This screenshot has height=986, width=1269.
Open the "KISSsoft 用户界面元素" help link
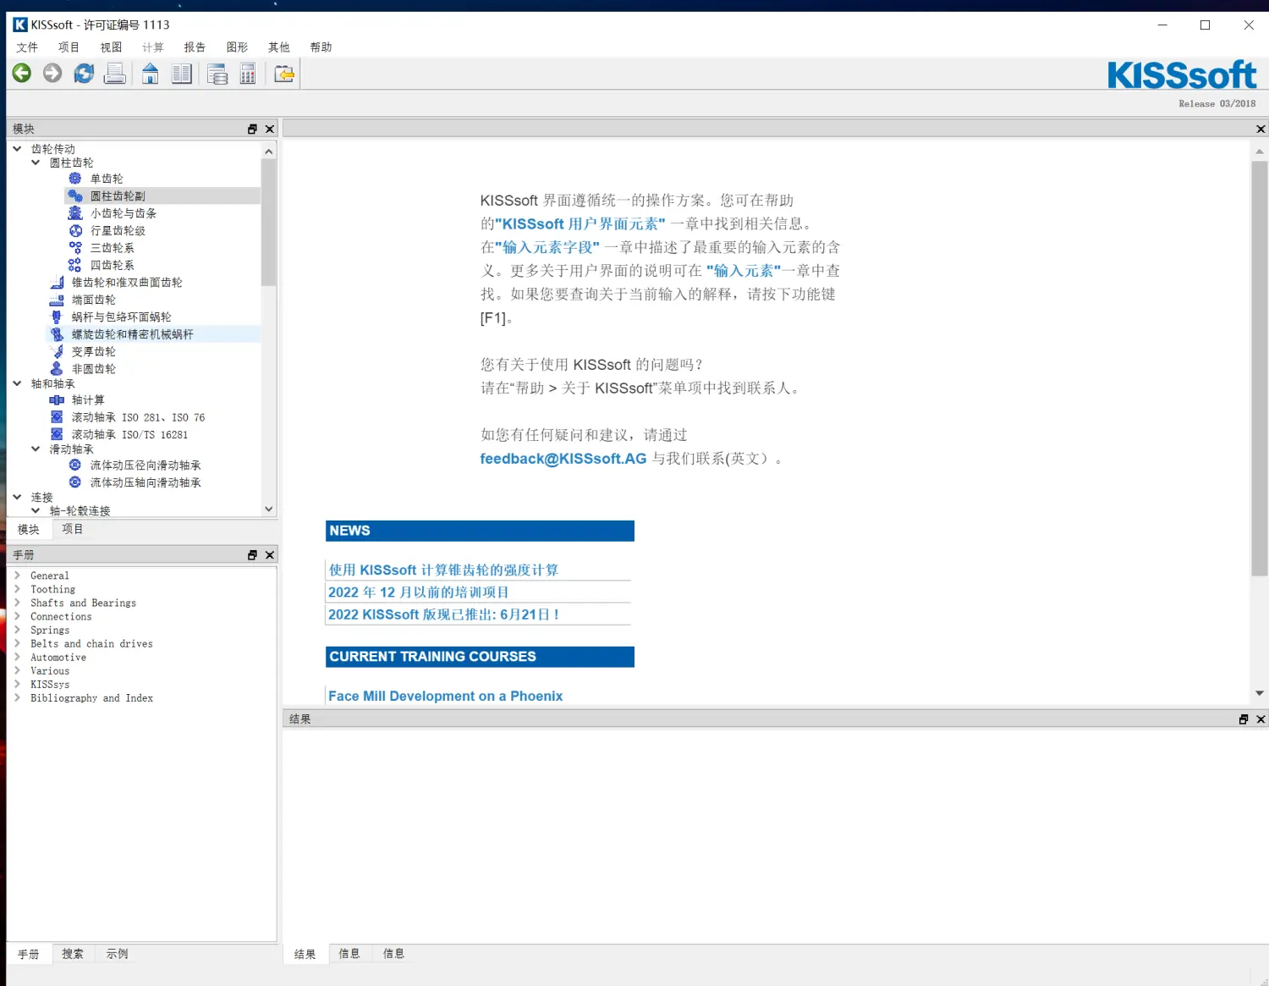click(580, 224)
